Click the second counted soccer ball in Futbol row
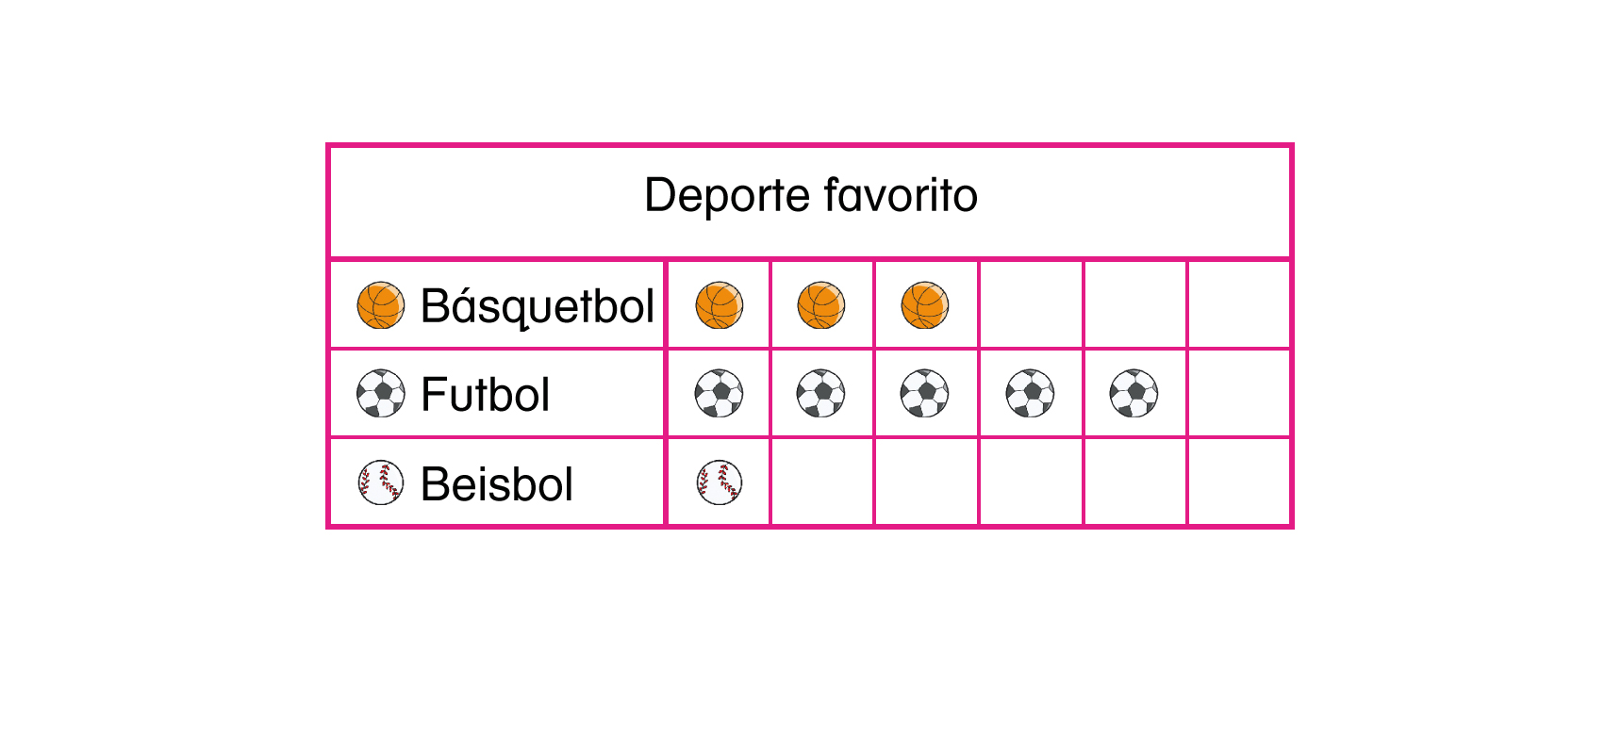 (x=821, y=394)
